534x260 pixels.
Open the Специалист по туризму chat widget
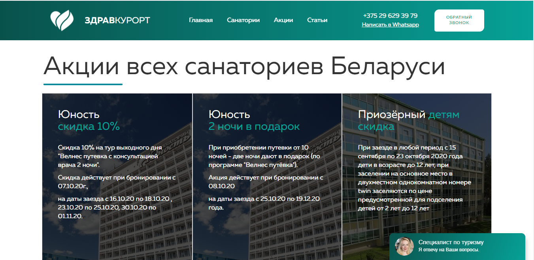tap(451, 243)
